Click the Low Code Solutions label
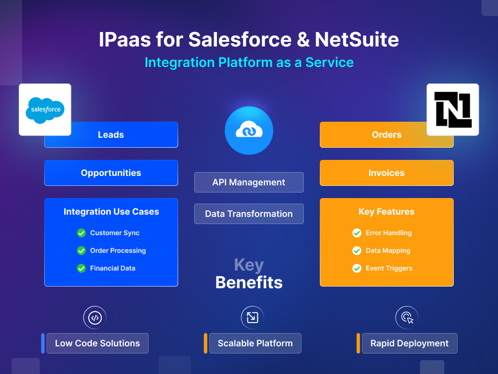Viewport: 498px width, 374px height. [97, 343]
